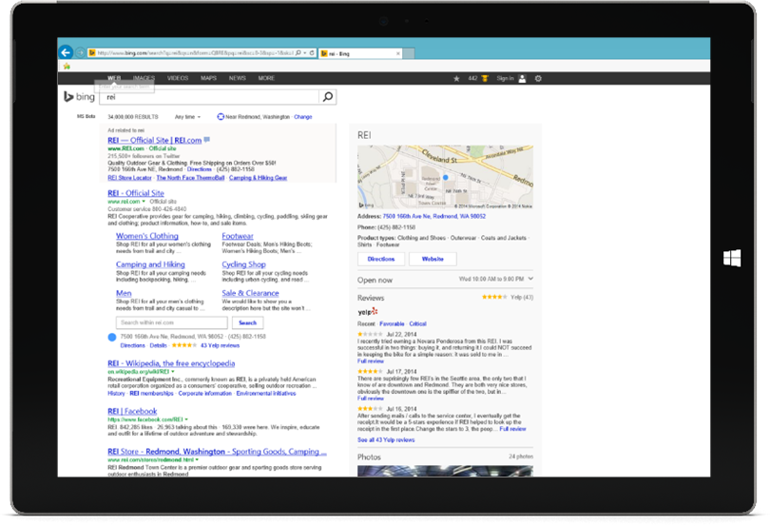Click the Favorable reviews filter link
This screenshot has width=770, height=526.
point(392,324)
